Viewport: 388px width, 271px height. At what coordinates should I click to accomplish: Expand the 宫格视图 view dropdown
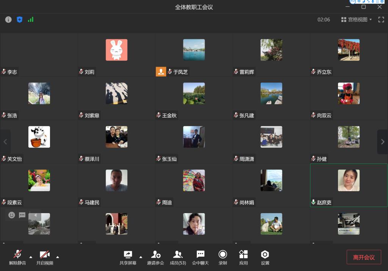click(x=357, y=20)
